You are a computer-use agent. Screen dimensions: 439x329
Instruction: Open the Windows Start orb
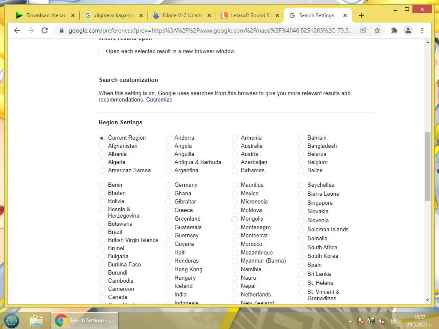[11, 320]
